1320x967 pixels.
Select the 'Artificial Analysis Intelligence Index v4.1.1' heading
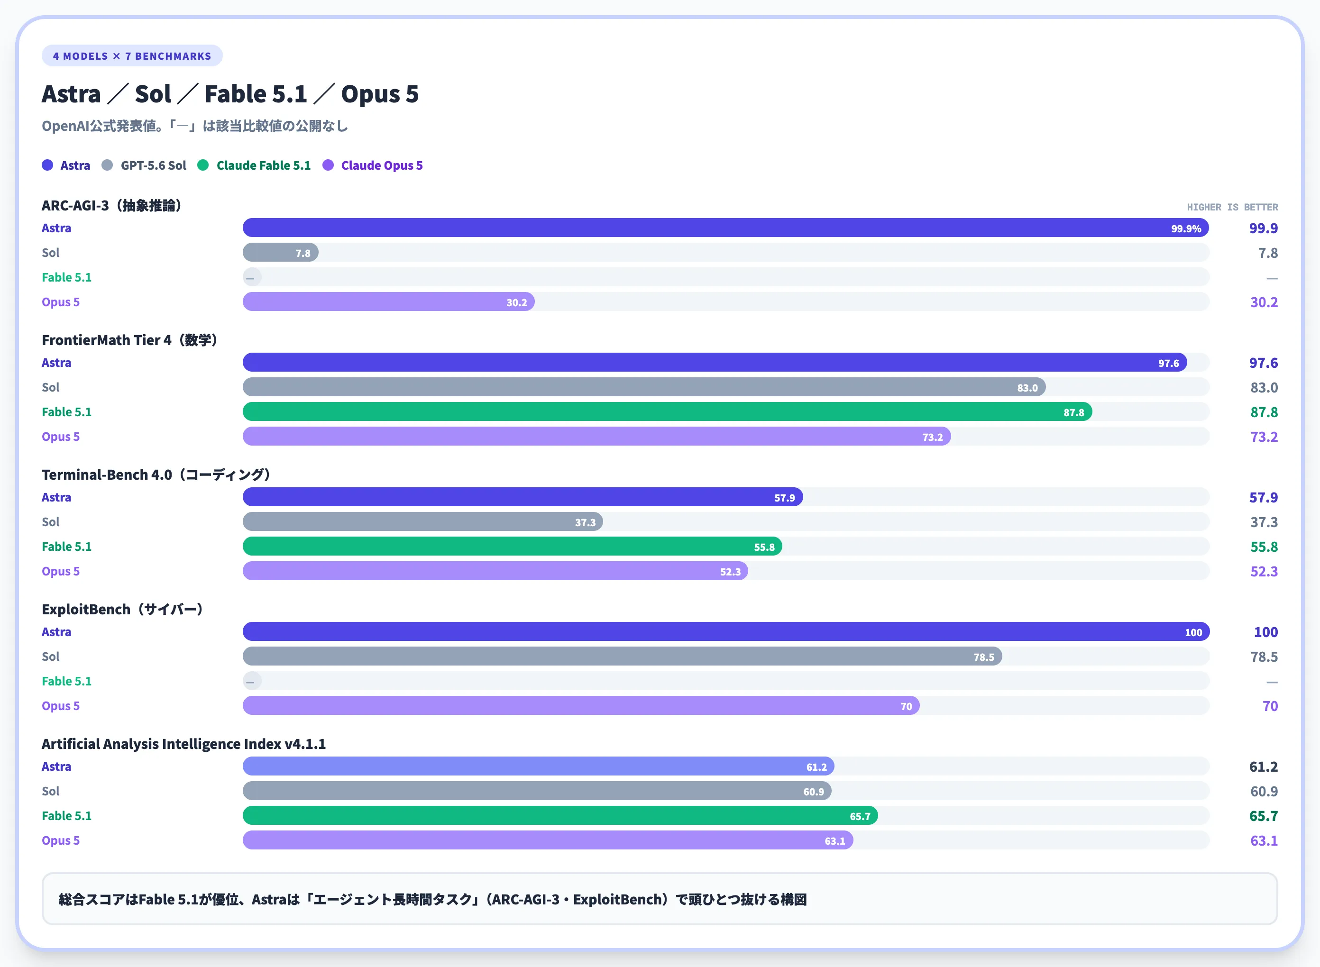point(184,744)
